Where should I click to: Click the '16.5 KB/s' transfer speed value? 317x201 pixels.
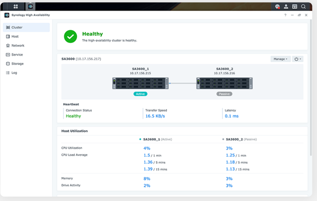[155, 116]
